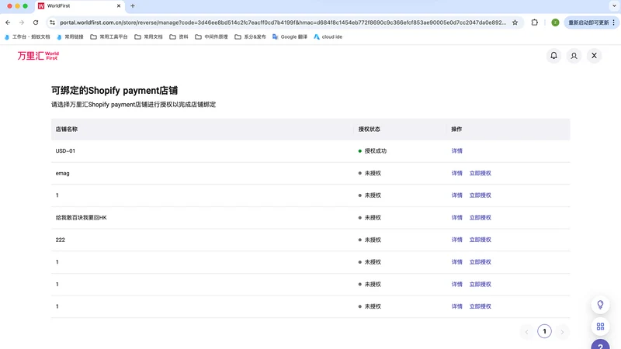Click 授权成功 status of USD-01
The image size is (621, 349).
tap(373, 150)
